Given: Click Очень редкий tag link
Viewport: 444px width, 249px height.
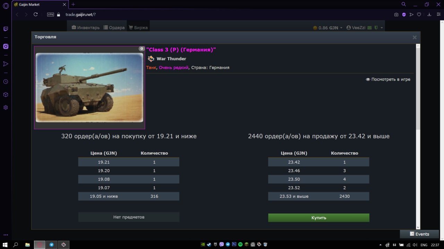Looking at the screenshot, I should coord(174,68).
